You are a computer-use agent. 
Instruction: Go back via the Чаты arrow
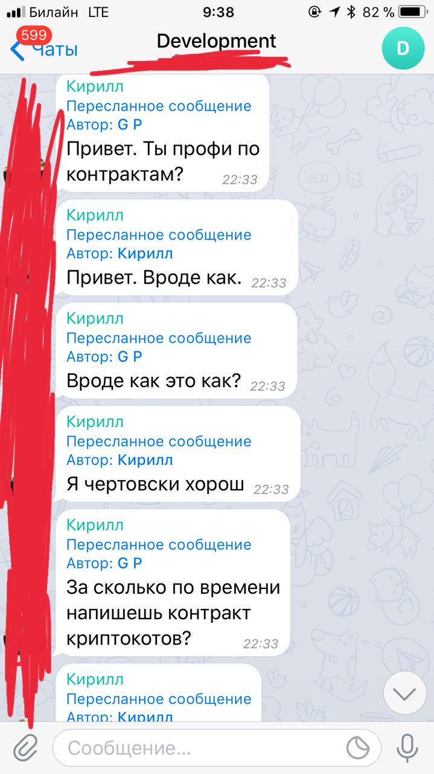(43, 49)
